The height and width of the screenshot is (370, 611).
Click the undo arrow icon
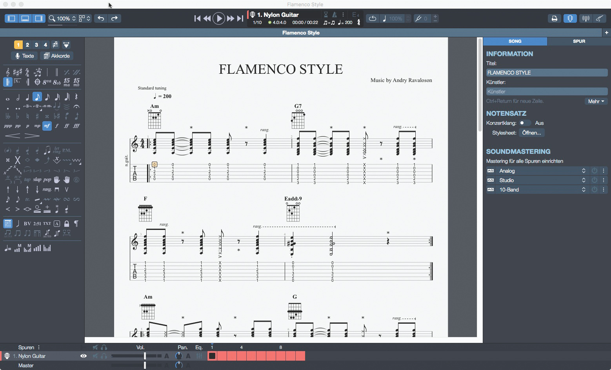tap(101, 18)
